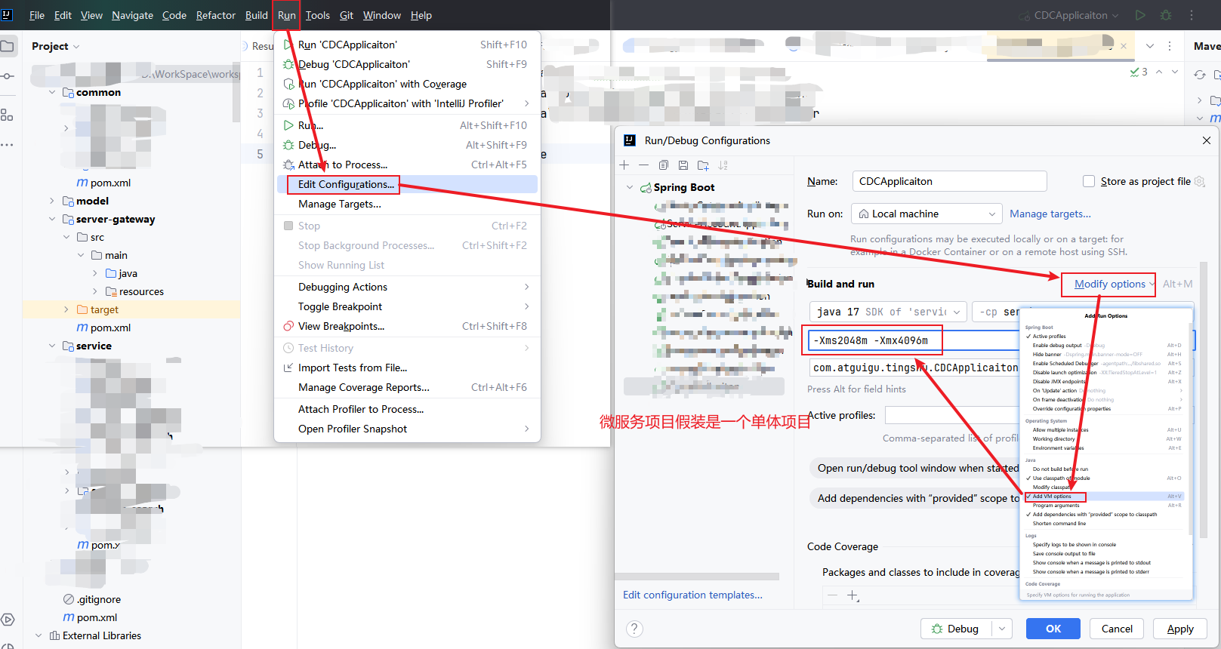Remove configuration with the minus icon
Image resolution: width=1221 pixels, height=649 pixels.
click(x=643, y=165)
